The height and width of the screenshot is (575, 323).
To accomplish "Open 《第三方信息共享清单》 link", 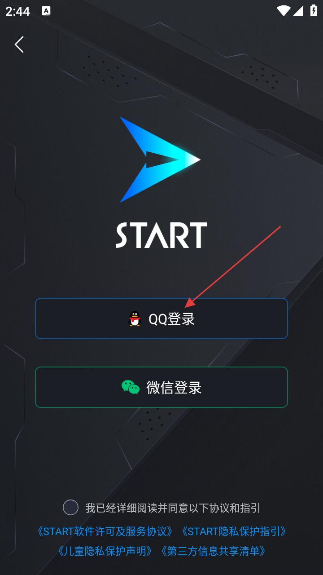I will coord(213,551).
